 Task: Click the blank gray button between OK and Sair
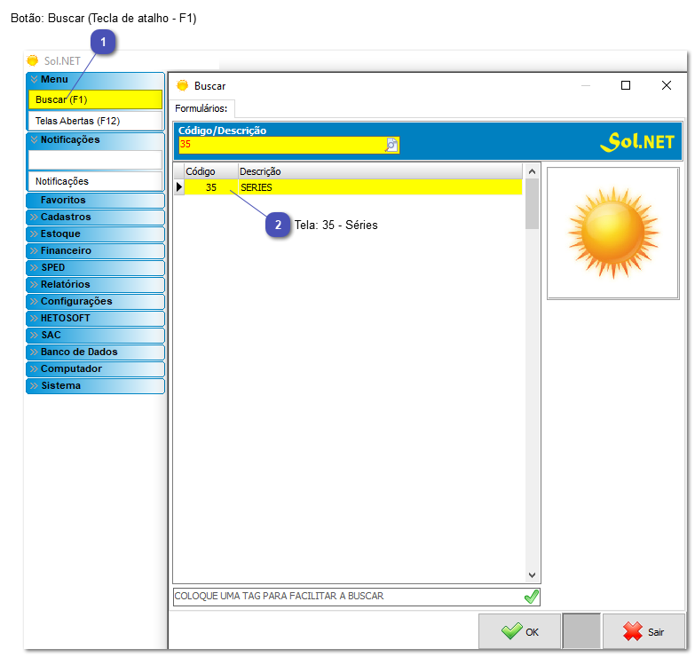click(x=581, y=632)
